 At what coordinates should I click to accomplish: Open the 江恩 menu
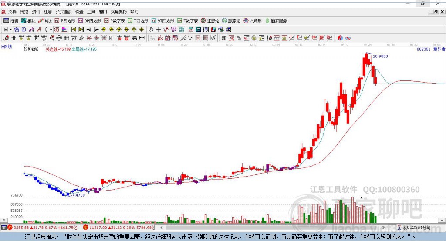[x=48, y=12]
